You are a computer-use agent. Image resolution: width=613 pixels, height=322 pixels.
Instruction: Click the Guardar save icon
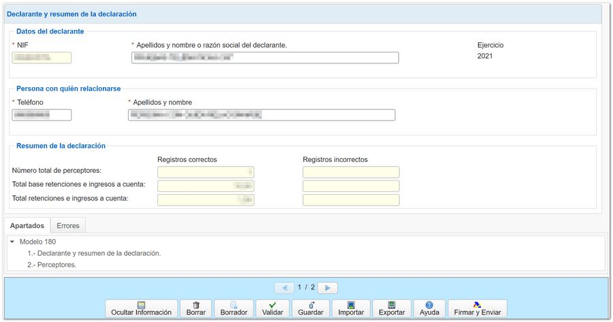pyautogui.click(x=311, y=305)
